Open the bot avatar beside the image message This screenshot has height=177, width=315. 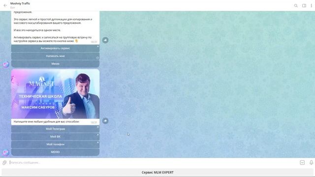[x=6, y=152]
